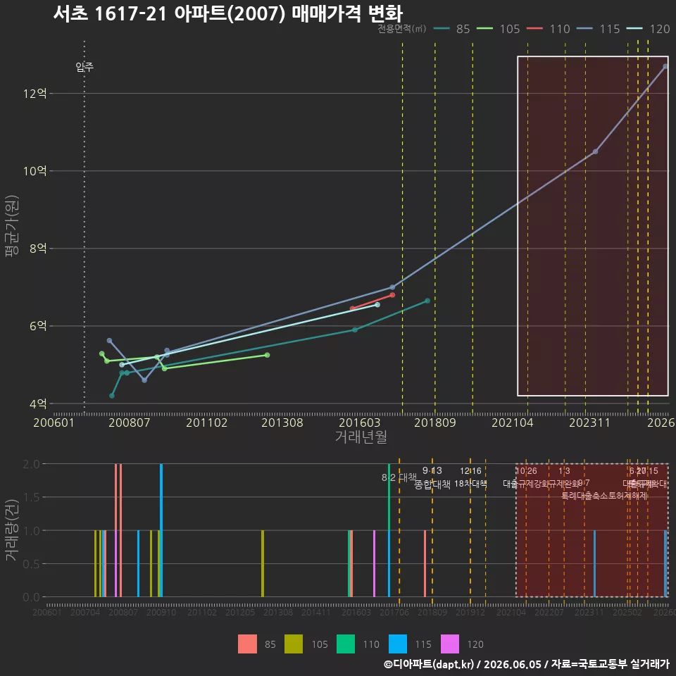
Task: Click the red 110 line end point
Action: click(x=392, y=295)
